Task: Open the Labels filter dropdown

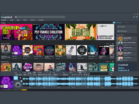Action: tap(19, 20)
